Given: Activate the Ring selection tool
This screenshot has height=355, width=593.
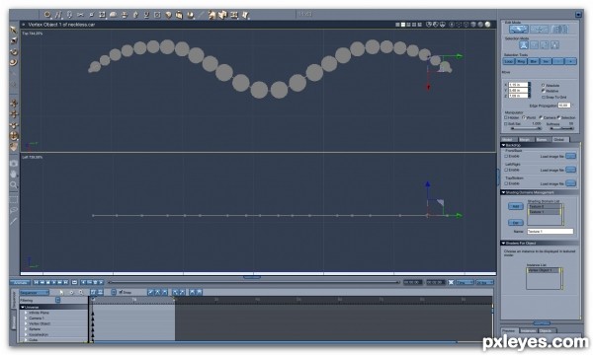Looking at the screenshot, I should click(x=521, y=61).
